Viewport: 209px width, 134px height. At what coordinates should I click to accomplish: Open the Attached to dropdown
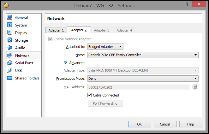pos(105,47)
